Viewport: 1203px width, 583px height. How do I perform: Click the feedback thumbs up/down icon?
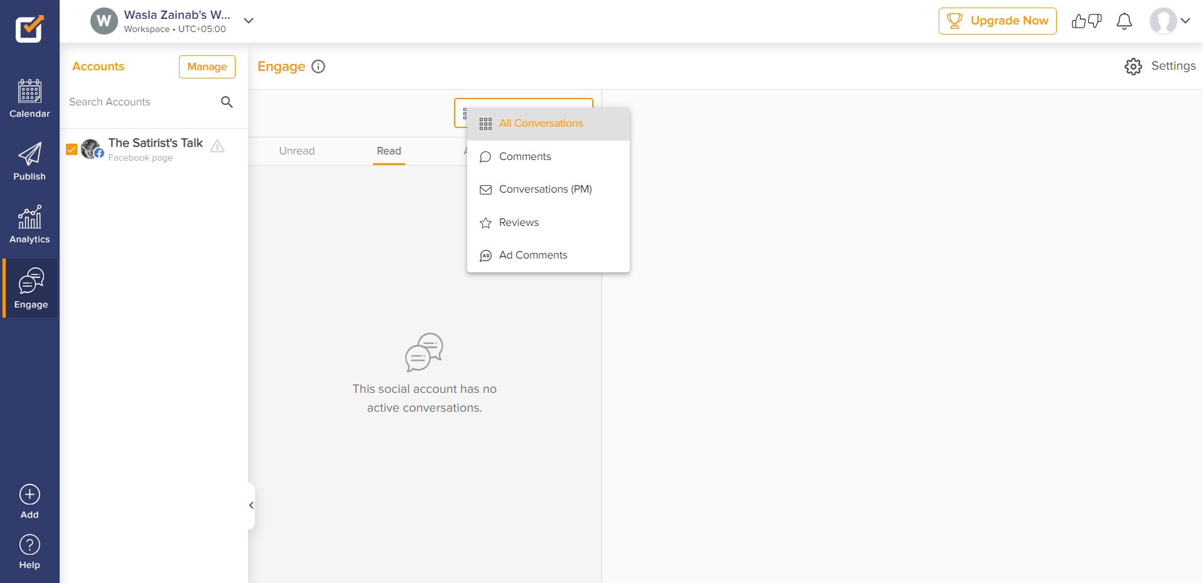[x=1086, y=21]
